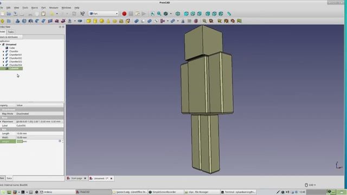Open the Terminal window from the taskbar
The width and height of the screenshot is (347, 195).
[239, 192]
